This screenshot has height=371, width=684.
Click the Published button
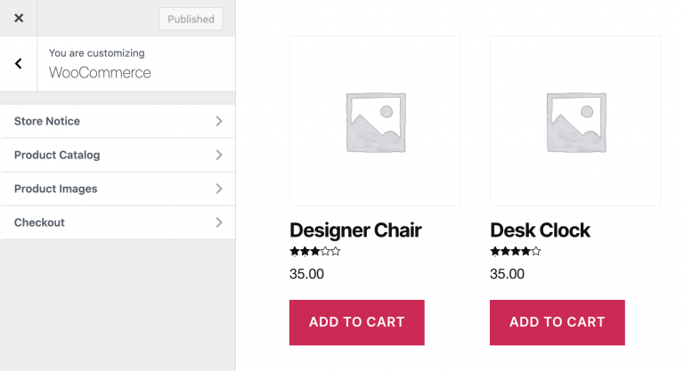coord(191,19)
